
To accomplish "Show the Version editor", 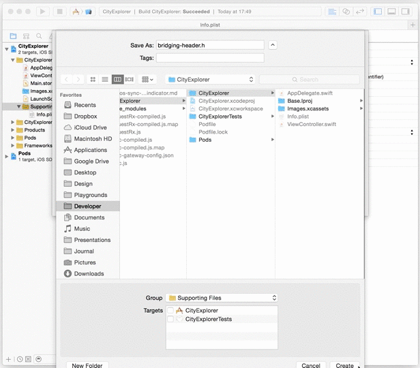I will click(360, 12).
